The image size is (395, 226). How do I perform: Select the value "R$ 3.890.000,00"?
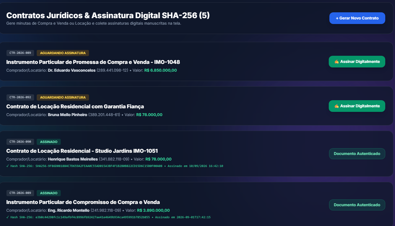[153, 210]
